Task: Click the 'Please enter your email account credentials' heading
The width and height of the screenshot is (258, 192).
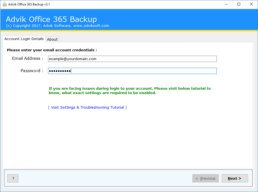Action: pyautogui.click(x=52, y=50)
